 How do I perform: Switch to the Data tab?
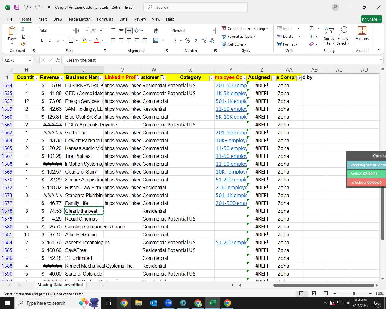coord(123,19)
